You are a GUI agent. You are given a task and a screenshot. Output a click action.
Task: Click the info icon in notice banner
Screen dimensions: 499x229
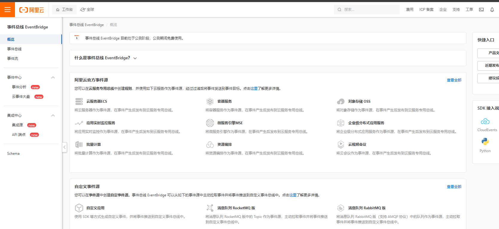click(77, 38)
